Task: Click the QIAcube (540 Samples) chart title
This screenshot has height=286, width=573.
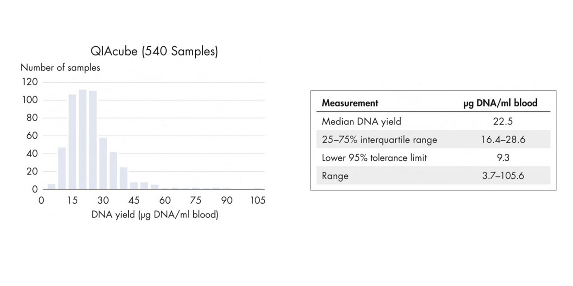Action: coord(154,51)
